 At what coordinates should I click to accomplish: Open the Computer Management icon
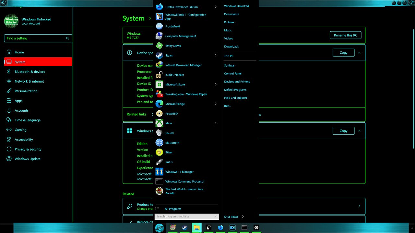click(159, 36)
